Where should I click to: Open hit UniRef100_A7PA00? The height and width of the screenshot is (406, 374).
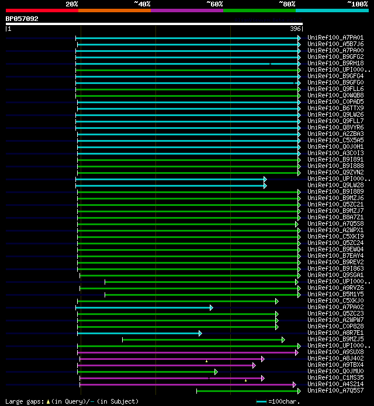(x=335, y=51)
